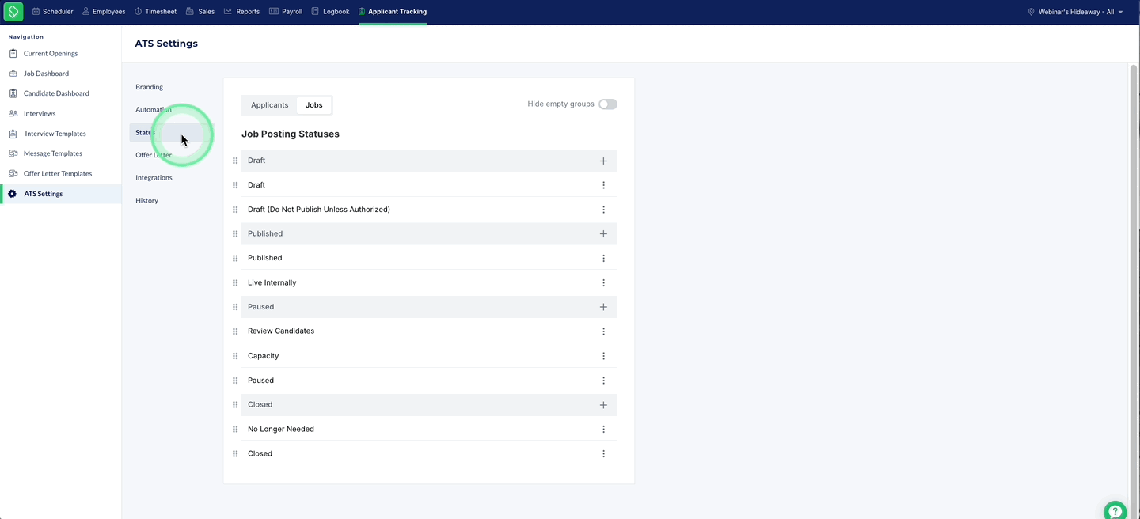Open the Branding settings section
Image resolution: width=1140 pixels, height=519 pixels.
pyautogui.click(x=149, y=87)
